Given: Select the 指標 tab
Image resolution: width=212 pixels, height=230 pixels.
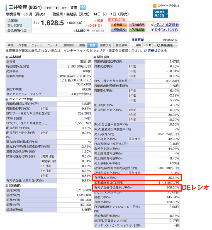Looking at the screenshot, I should coord(92,45).
